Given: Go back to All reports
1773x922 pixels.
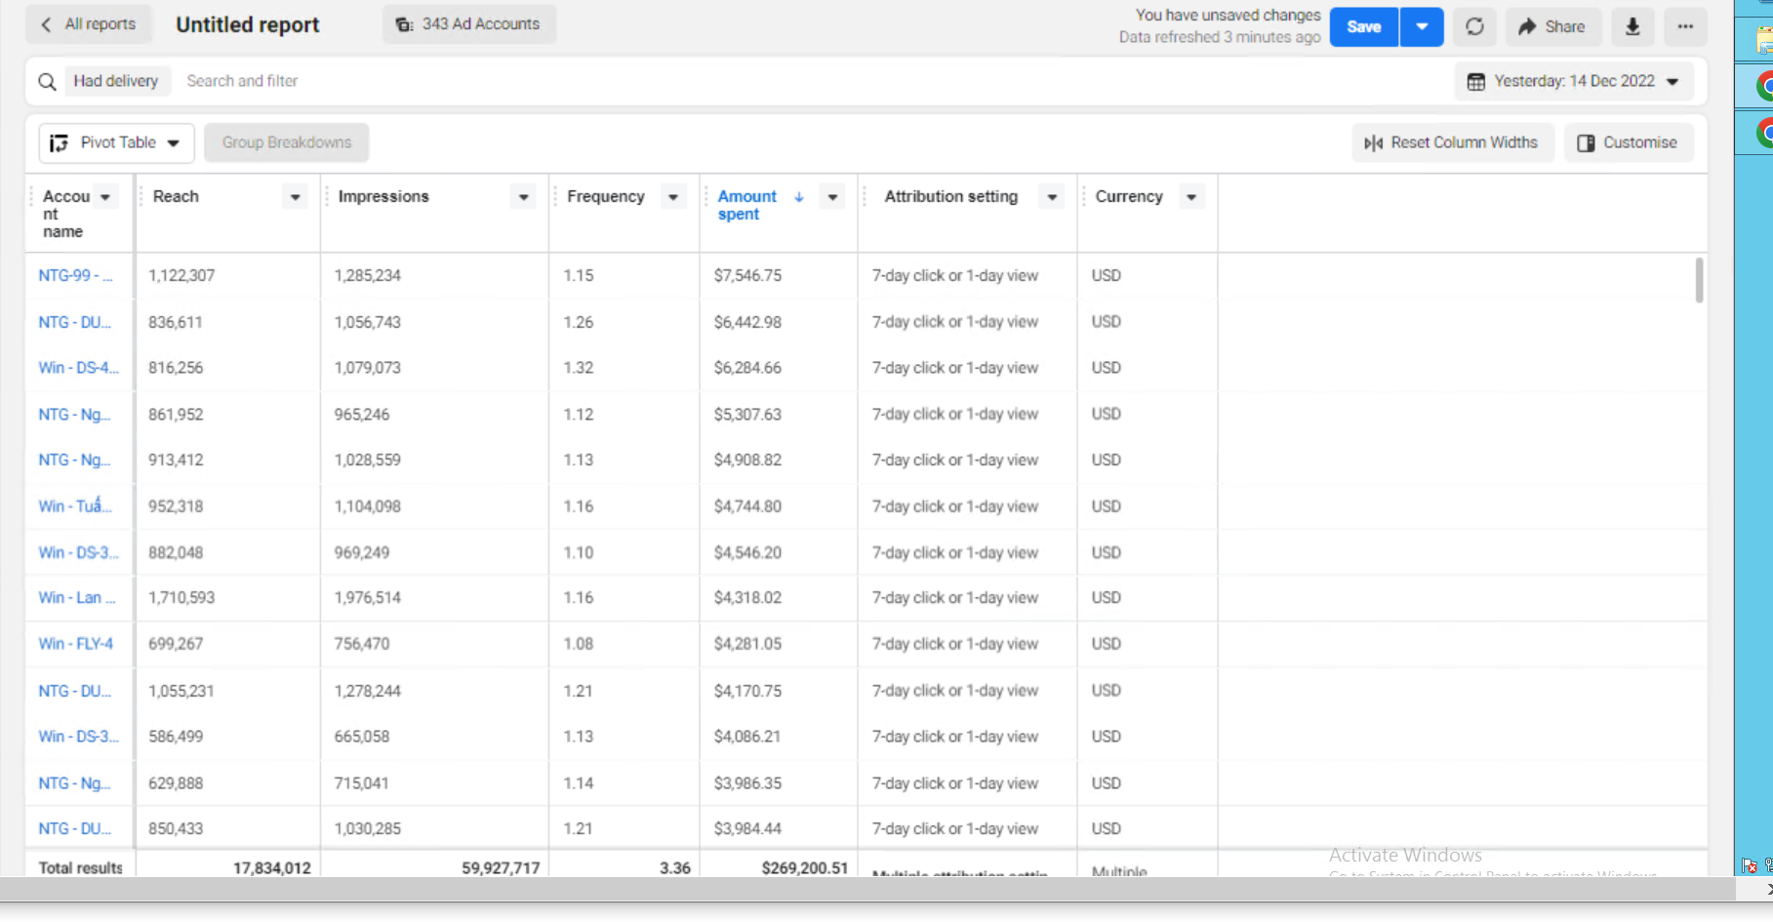Looking at the screenshot, I should (89, 24).
